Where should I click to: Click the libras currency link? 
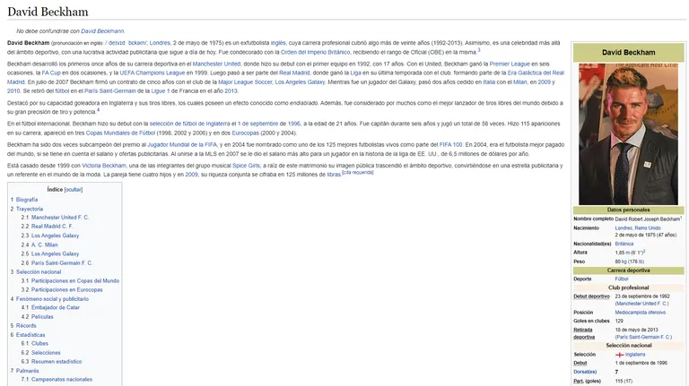click(x=334, y=175)
